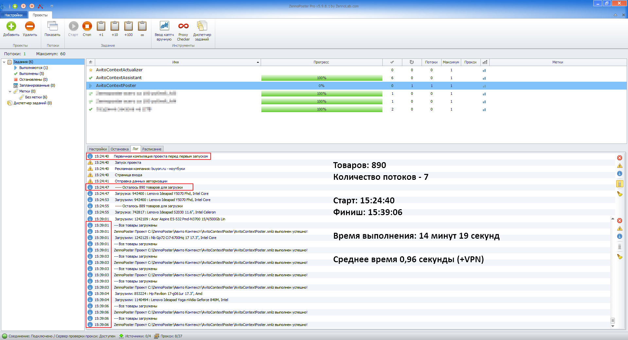Switch to the Настройки ribbon tab
This screenshot has width=628, height=340.
[x=14, y=15]
